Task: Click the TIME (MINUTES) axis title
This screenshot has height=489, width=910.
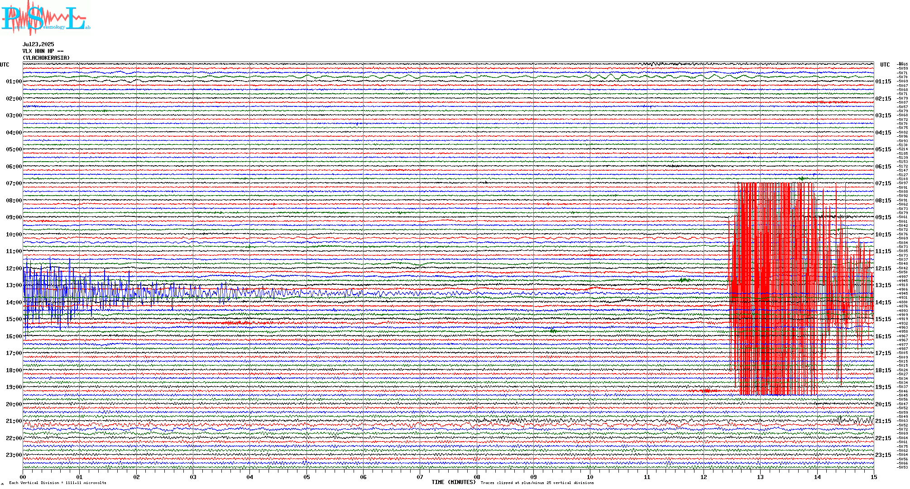Action: (454, 482)
